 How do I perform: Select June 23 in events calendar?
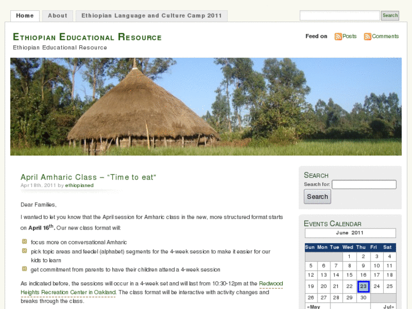[x=363, y=286]
